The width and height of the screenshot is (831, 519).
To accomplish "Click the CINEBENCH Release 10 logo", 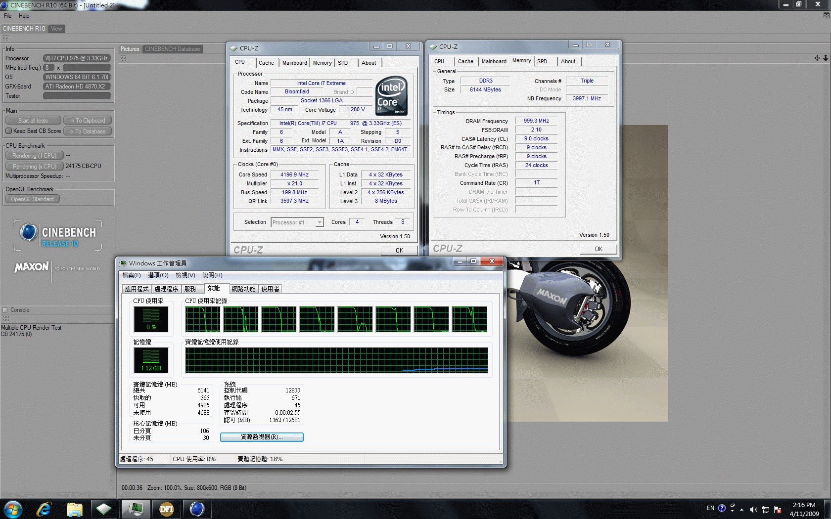I will pyautogui.click(x=58, y=235).
